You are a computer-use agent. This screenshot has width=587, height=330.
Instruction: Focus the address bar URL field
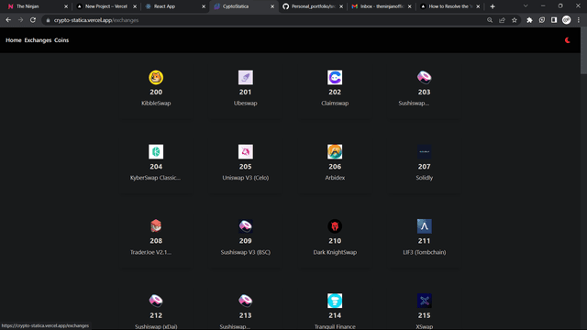click(262, 20)
